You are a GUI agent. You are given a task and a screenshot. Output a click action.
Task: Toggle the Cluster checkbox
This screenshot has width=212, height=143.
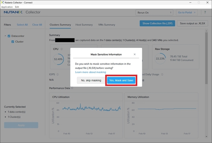13,42
